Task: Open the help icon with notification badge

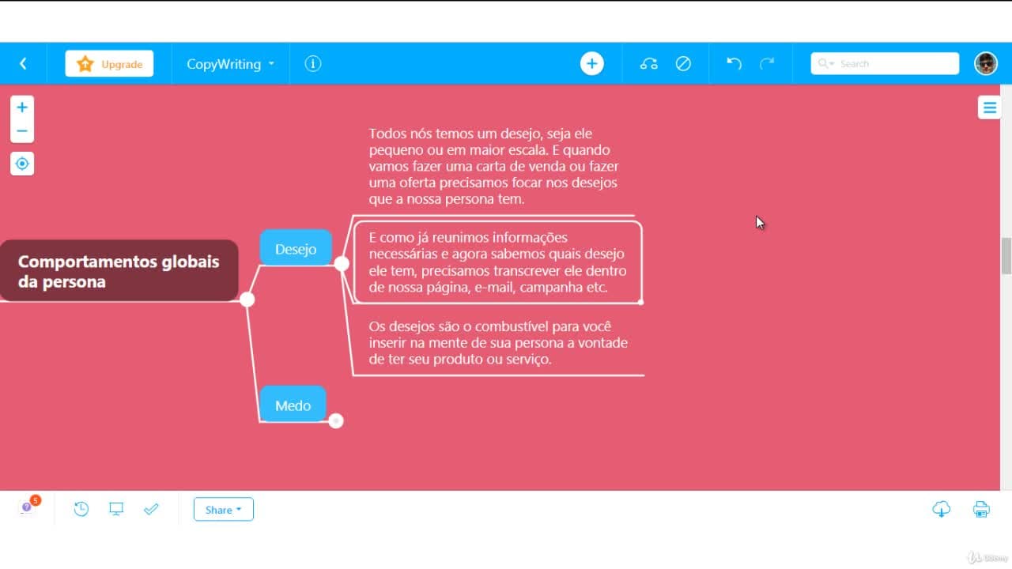Action: (x=28, y=507)
